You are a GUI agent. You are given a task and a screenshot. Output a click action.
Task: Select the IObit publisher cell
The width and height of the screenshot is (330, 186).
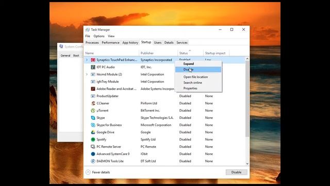tap(144, 154)
